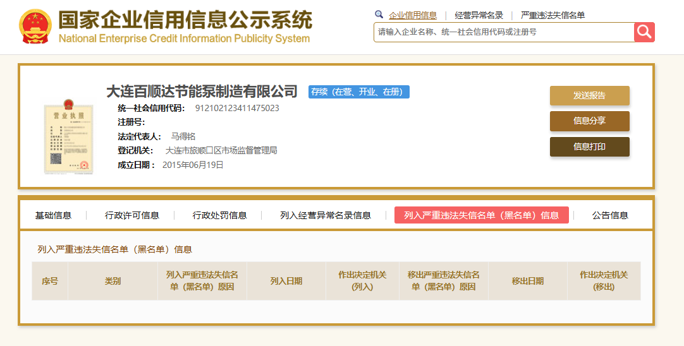Select the 企业信用信息 search category
This screenshot has height=346, width=684.
(x=413, y=15)
